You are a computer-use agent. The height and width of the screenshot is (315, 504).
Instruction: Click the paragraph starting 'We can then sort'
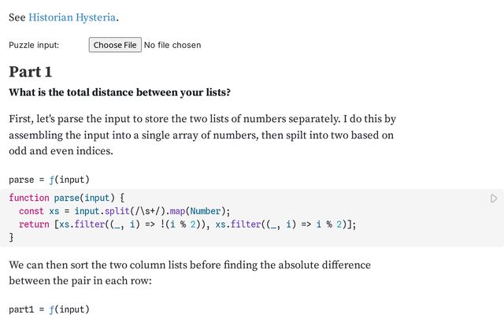click(x=189, y=272)
